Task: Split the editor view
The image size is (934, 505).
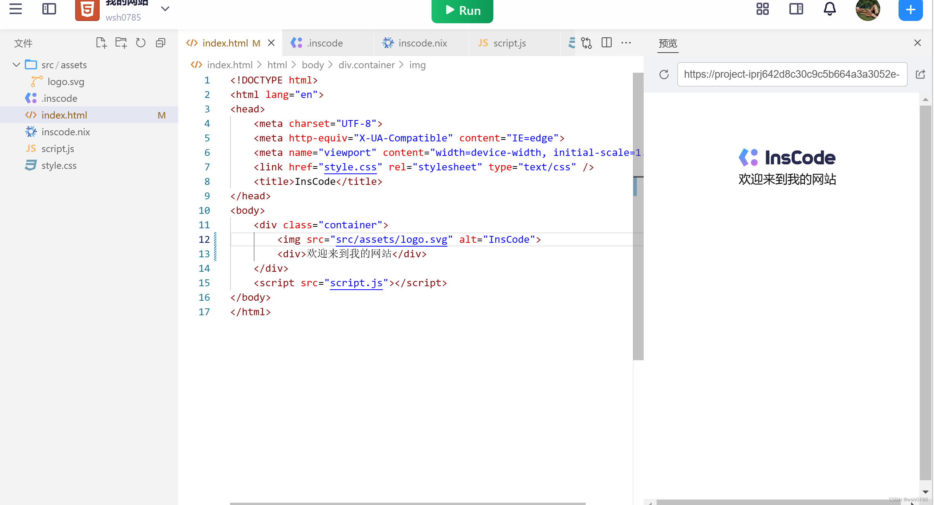Action: click(606, 43)
